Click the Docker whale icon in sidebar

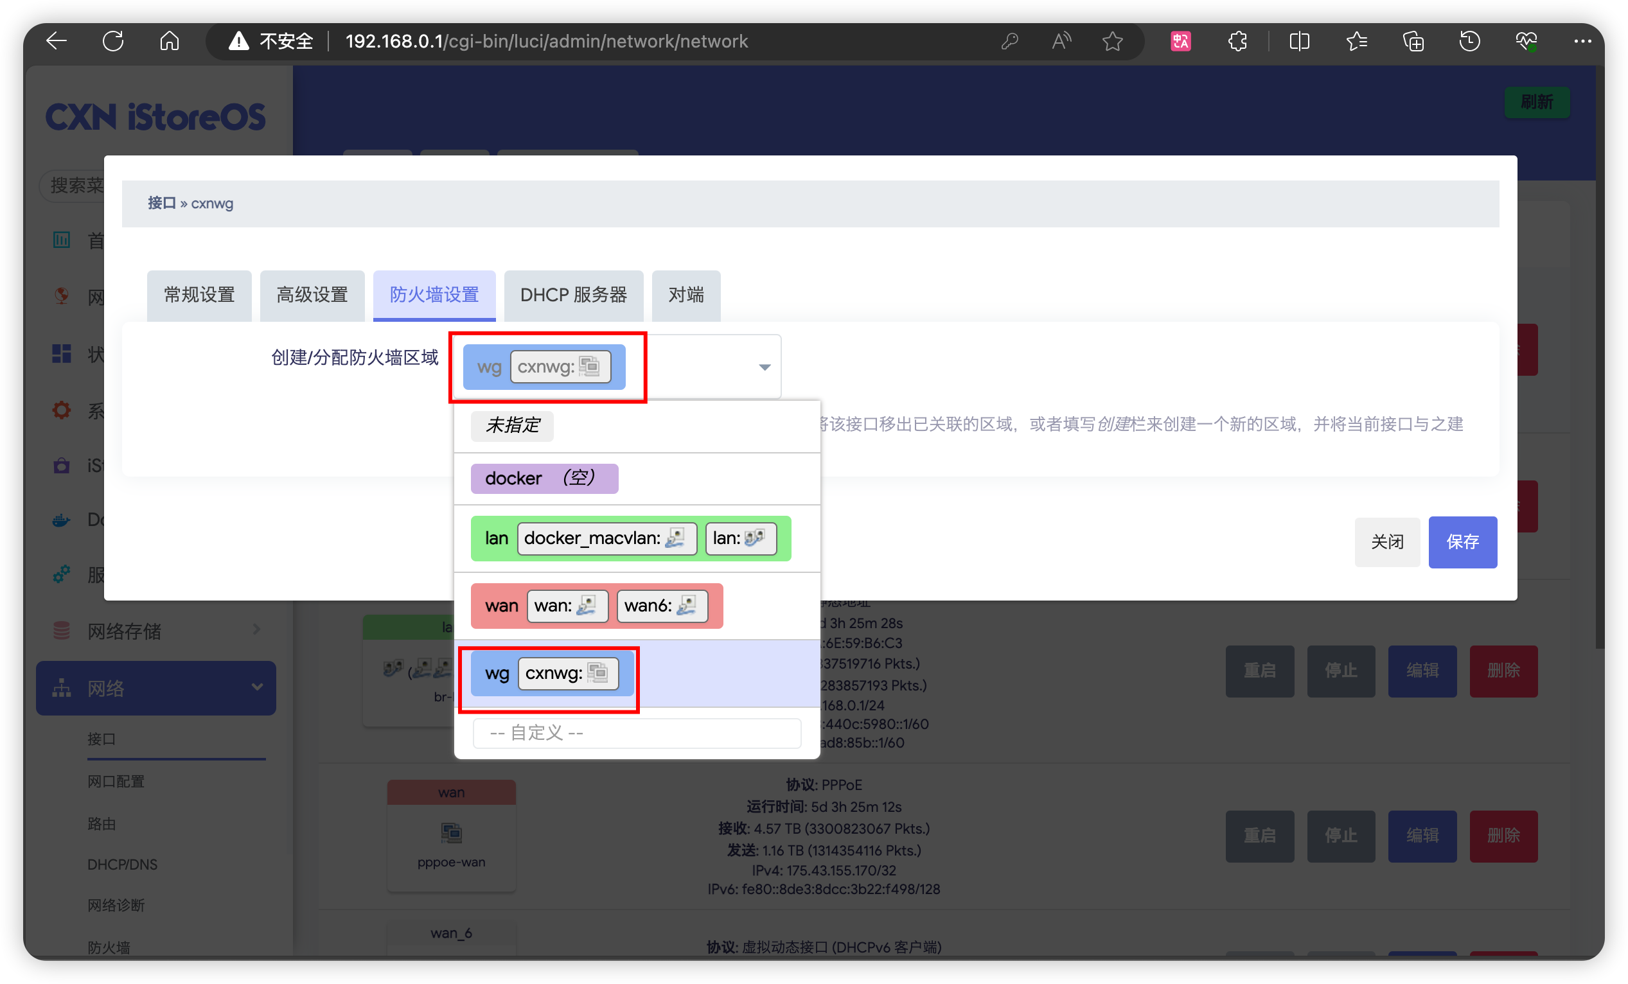(62, 520)
